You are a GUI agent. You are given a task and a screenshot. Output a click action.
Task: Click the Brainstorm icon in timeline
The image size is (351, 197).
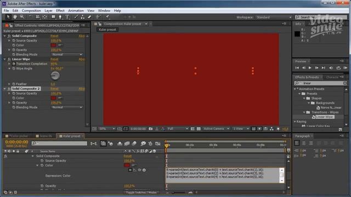(x=143, y=143)
